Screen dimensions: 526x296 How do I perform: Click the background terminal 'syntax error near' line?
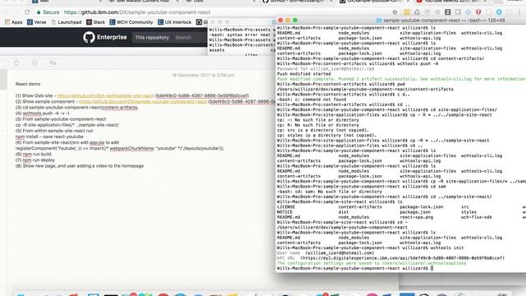(x=242, y=35)
